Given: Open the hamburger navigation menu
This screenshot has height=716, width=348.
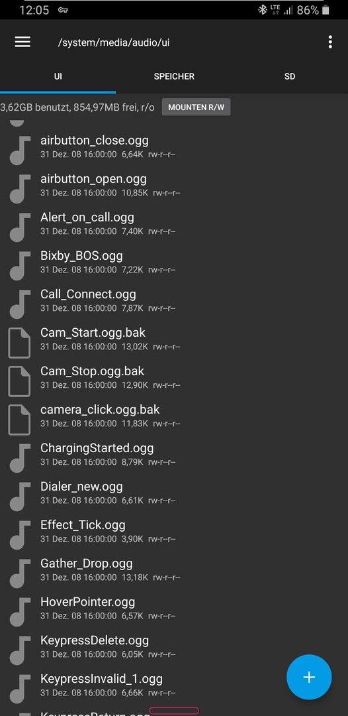Looking at the screenshot, I should (x=22, y=42).
